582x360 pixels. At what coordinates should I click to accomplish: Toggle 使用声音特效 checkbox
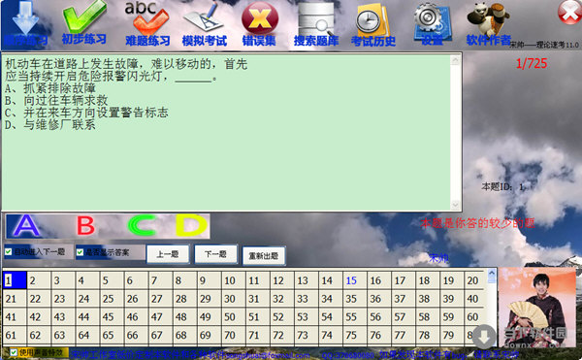(14, 352)
